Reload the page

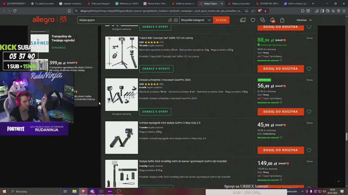coord(15,11)
